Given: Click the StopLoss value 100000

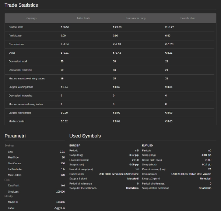Looking at the screenshot, I should pyautogui.click(x=60, y=192).
